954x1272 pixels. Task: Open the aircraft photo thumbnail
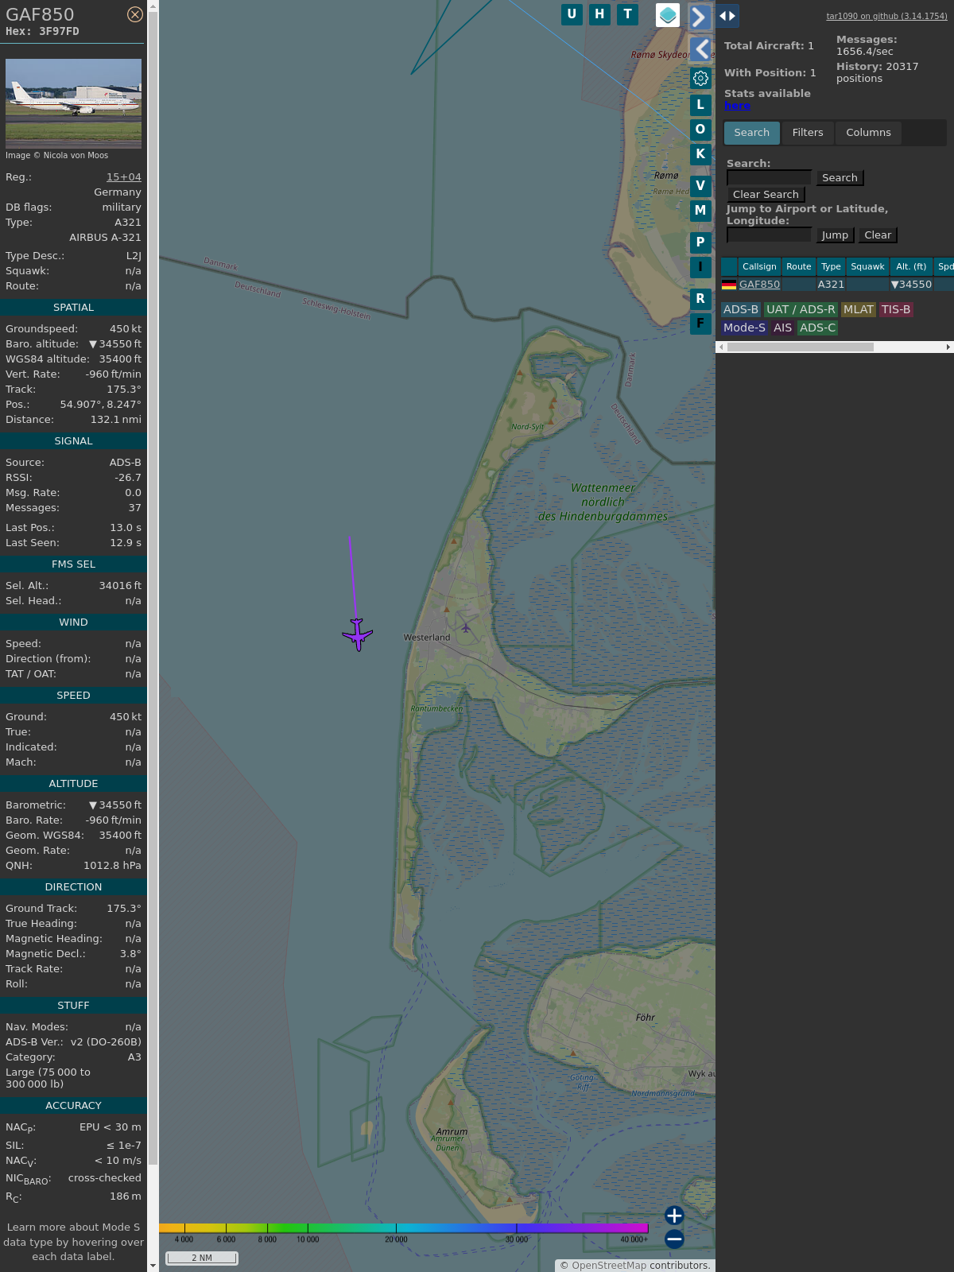pyautogui.click(x=73, y=103)
